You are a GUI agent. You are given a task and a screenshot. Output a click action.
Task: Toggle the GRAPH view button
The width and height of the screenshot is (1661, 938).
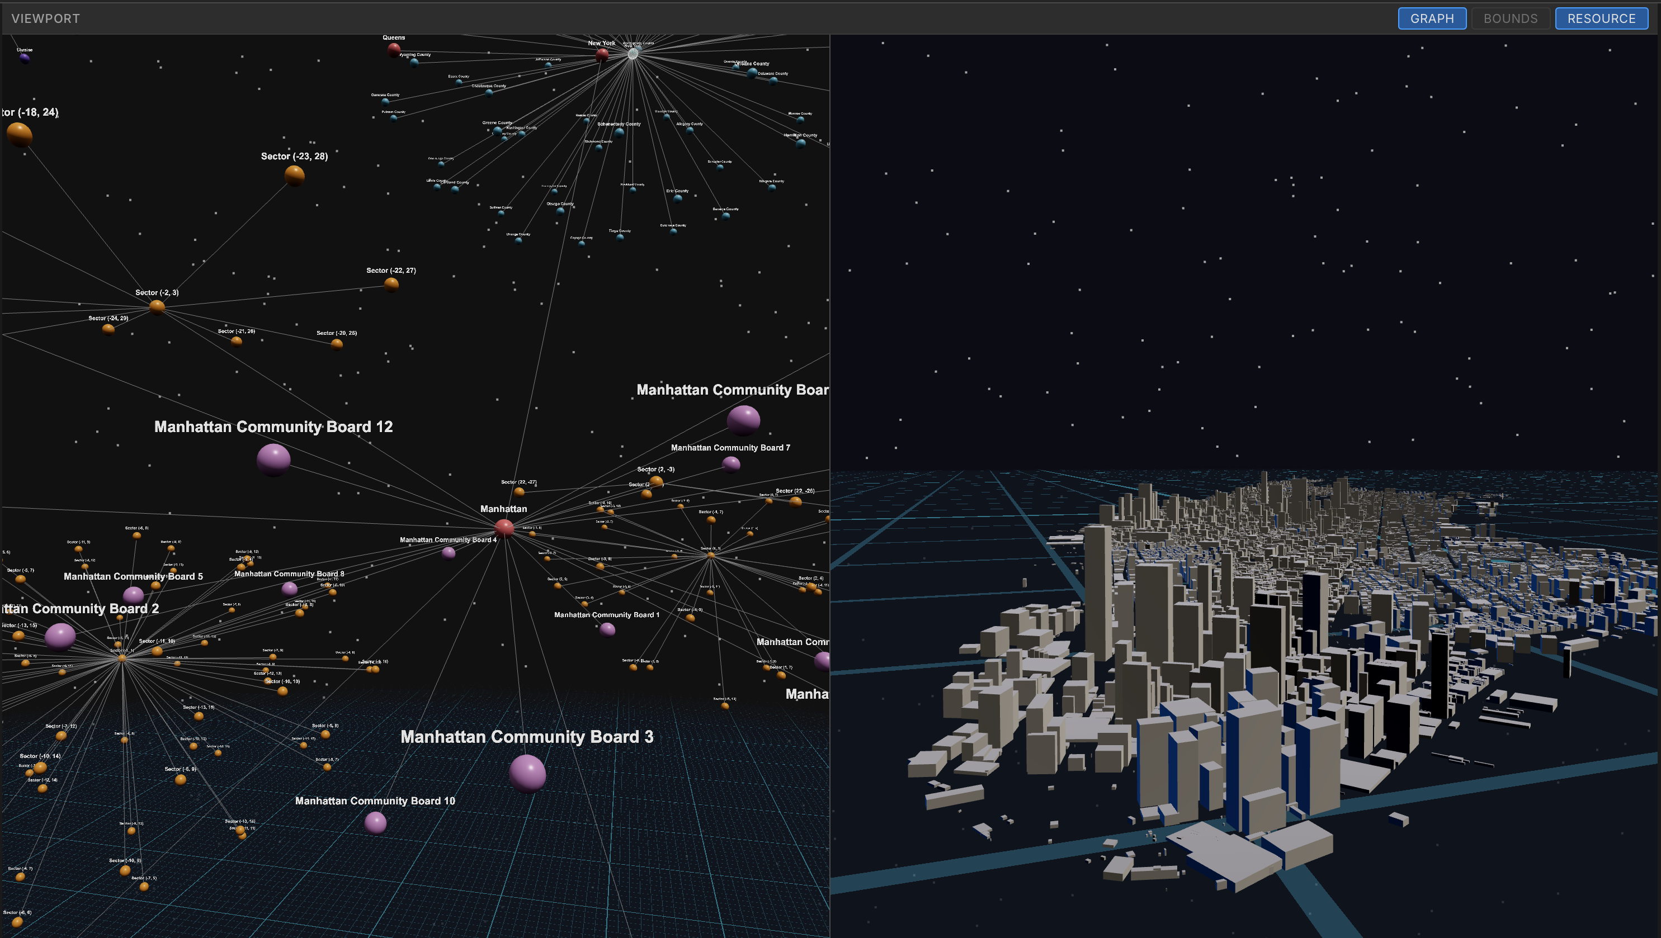1432,18
